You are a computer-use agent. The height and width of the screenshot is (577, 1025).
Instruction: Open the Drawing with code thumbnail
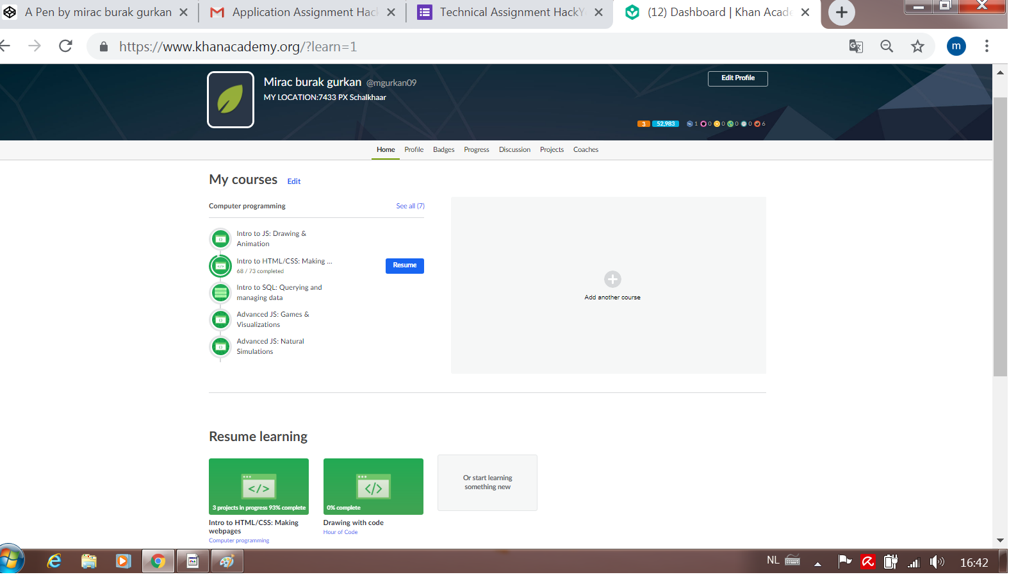[373, 487]
